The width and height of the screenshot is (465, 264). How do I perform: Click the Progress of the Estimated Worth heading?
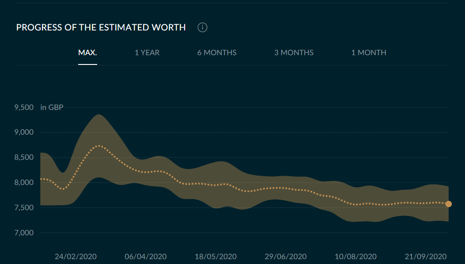point(101,27)
